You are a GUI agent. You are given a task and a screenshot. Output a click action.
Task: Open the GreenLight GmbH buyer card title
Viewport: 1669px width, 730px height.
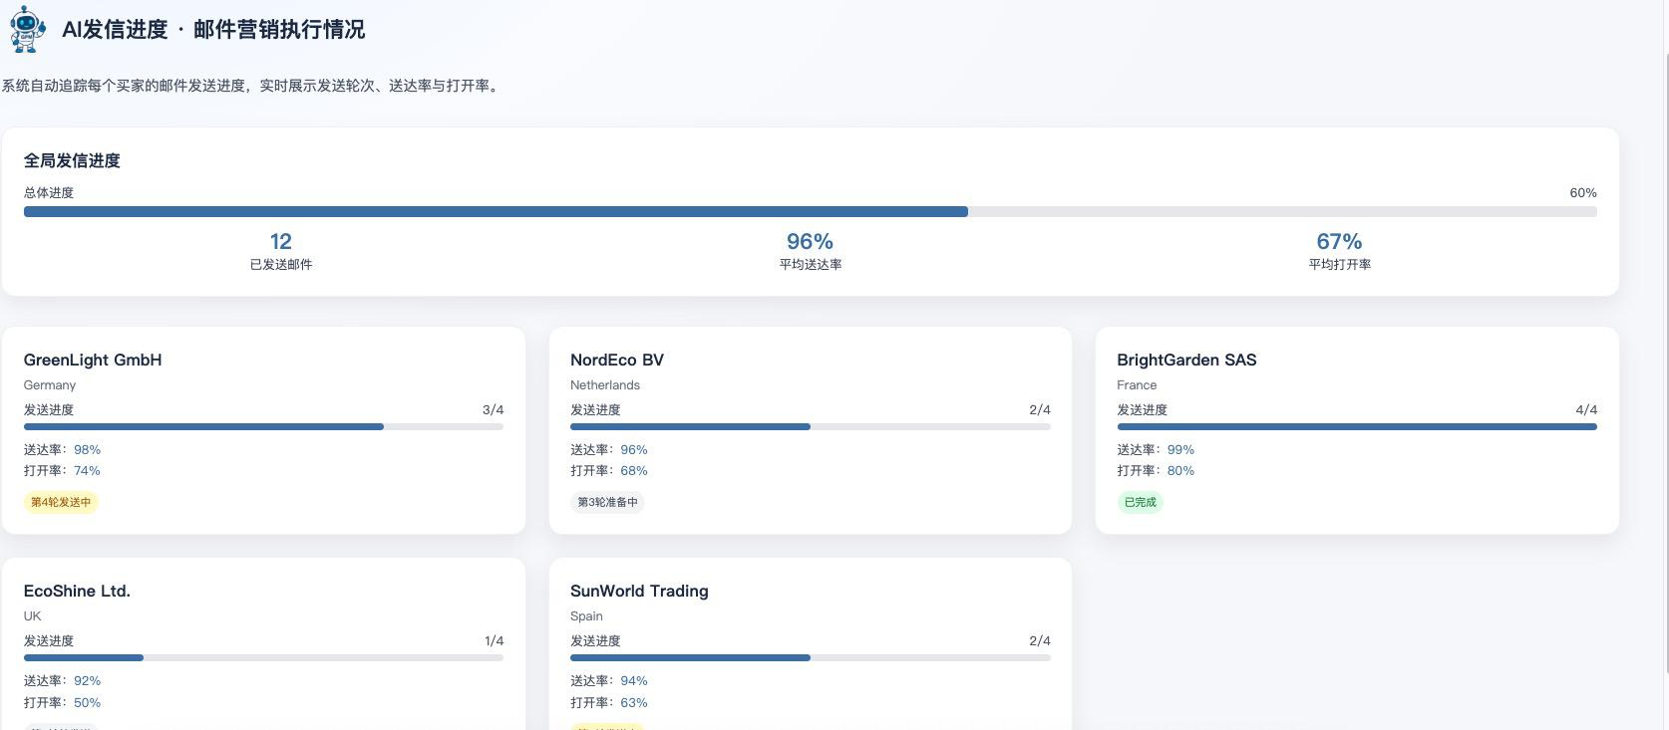93,361
